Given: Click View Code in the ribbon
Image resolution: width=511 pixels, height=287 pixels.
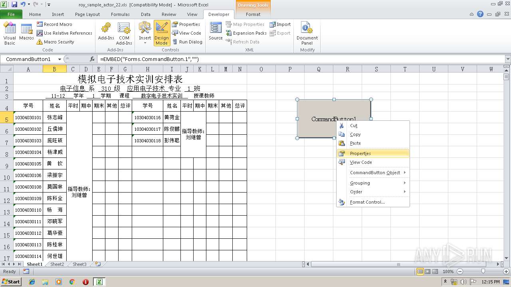Looking at the screenshot, I should (x=186, y=33).
